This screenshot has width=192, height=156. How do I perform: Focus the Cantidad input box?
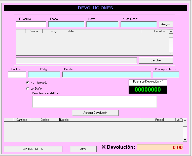pyautogui.click(x=17, y=75)
